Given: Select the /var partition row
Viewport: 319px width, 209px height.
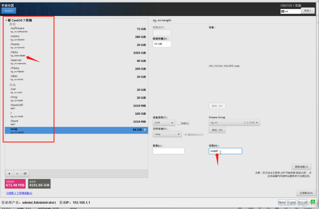Looking at the screenshot, I should [76, 90].
